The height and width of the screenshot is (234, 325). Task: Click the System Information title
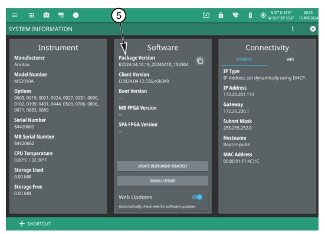(x=41, y=29)
